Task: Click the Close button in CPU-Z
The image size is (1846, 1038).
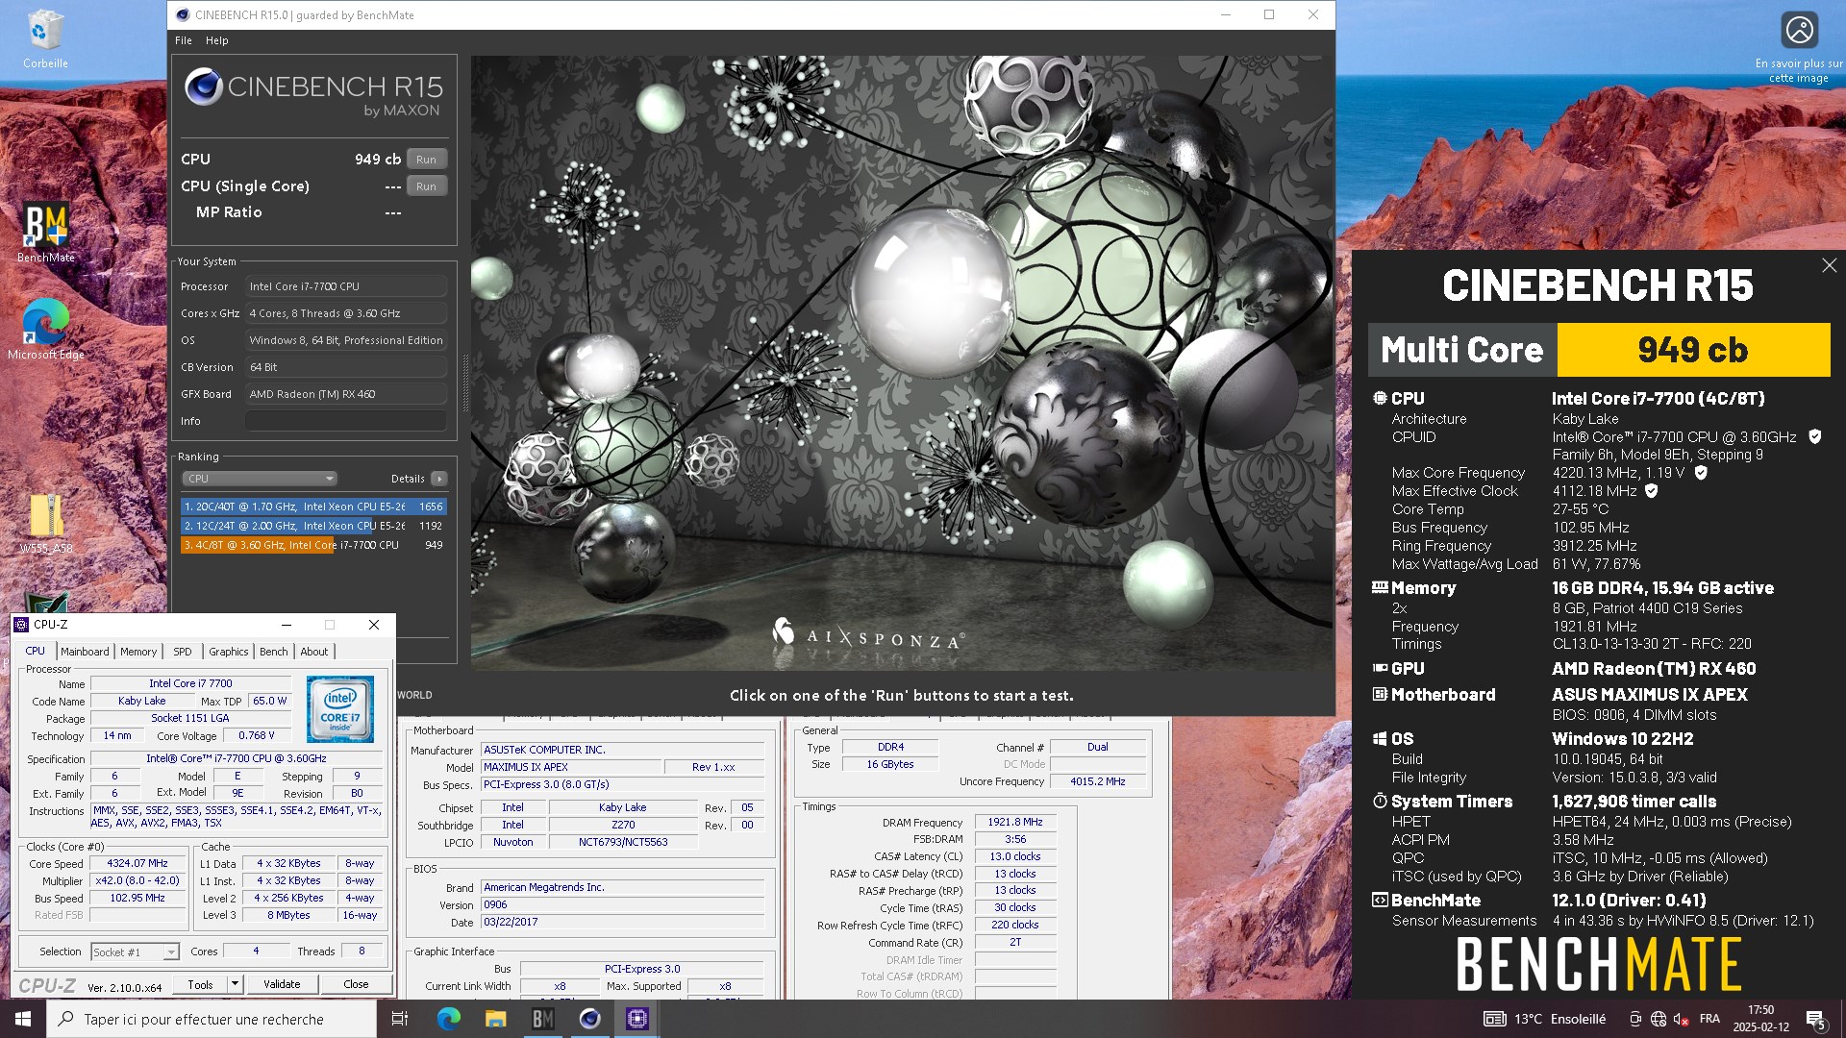Action: tap(356, 984)
